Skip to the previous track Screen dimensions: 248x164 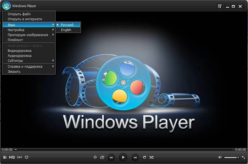[x=111, y=157]
